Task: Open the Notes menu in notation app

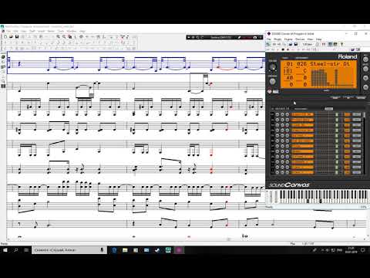Action: click(51, 31)
